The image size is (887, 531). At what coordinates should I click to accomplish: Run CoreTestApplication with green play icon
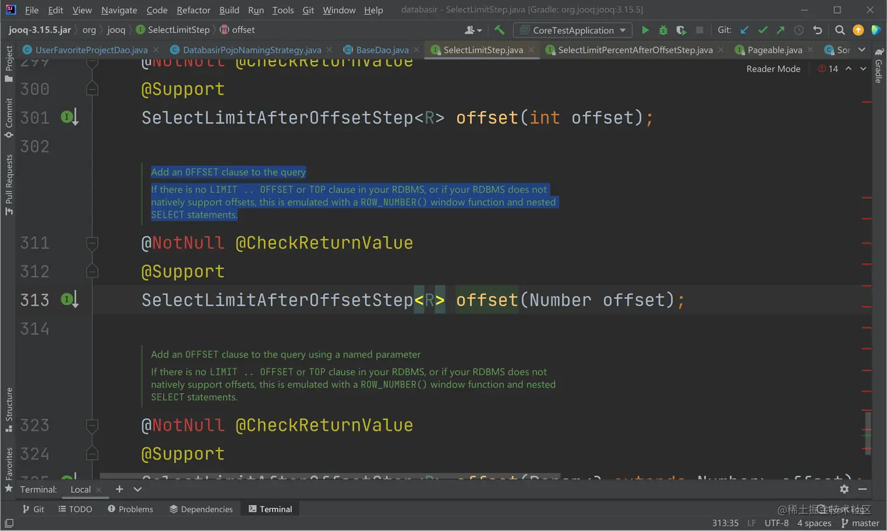(x=645, y=30)
